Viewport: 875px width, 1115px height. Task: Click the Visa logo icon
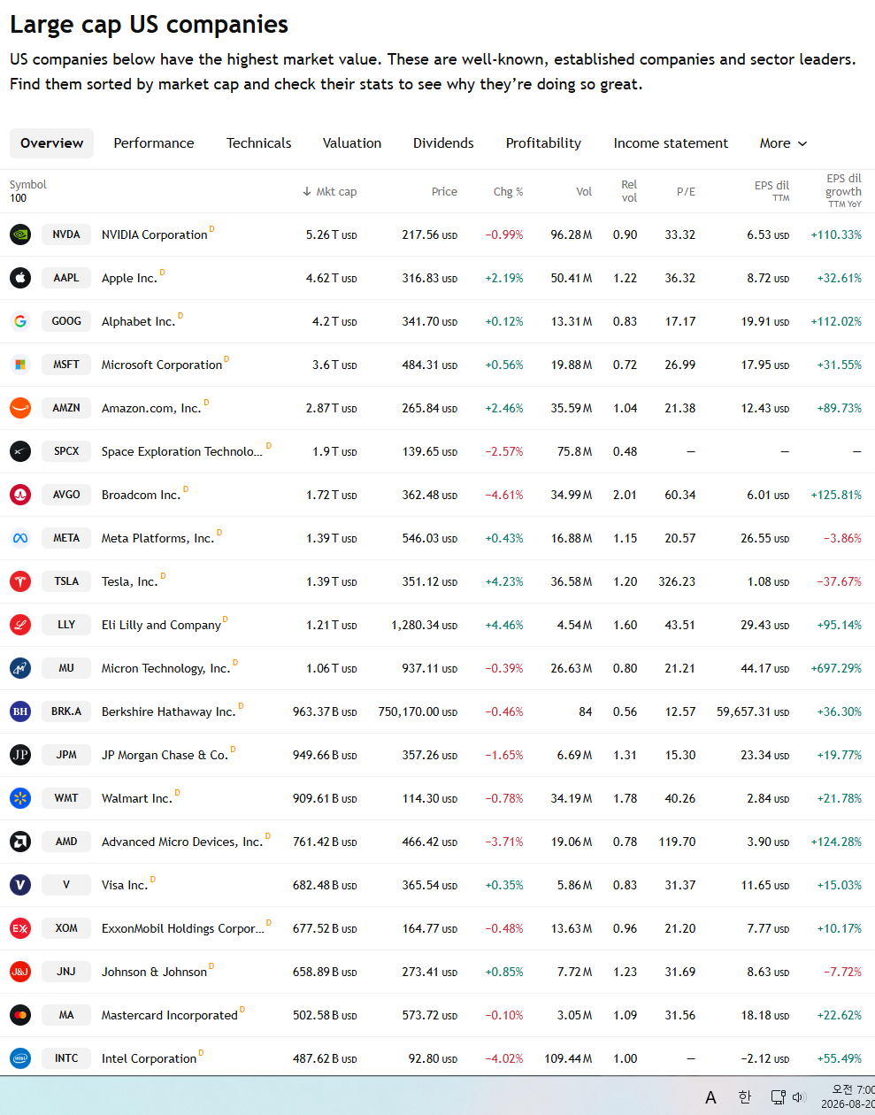point(20,885)
